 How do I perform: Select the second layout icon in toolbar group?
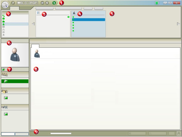(23, 3)
